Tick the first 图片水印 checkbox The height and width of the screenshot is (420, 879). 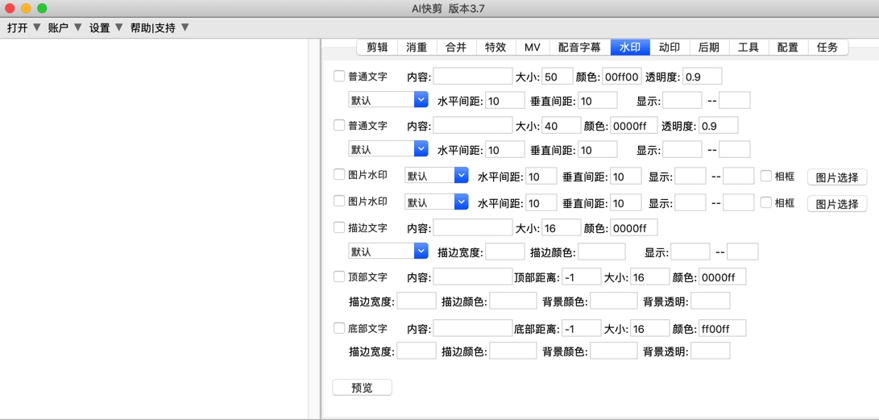[x=339, y=174]
